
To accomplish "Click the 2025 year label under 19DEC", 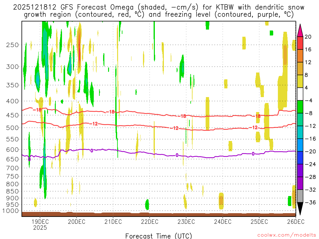I will coord(40,227).
